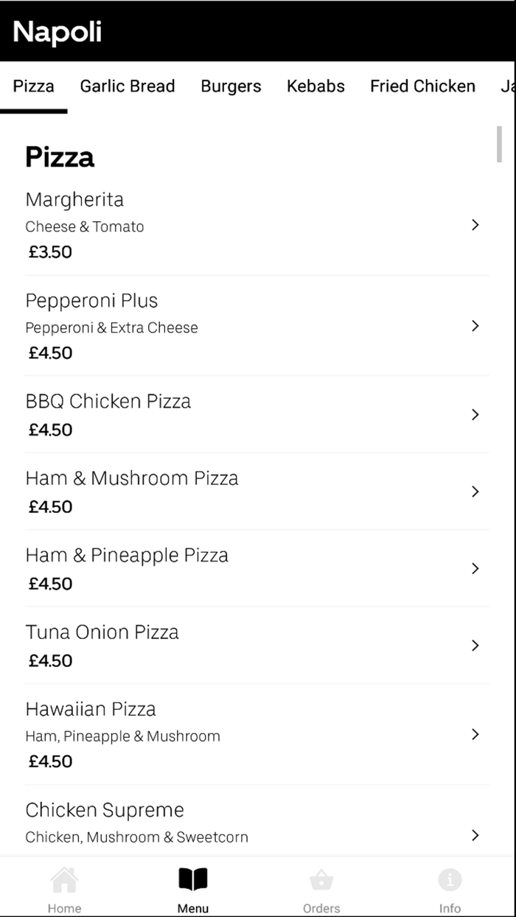Click the Margherita menu row
516x917 pixels.
pyautogui.click(x=221, y=223)
